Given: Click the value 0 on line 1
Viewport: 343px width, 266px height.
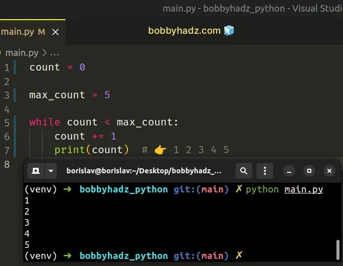Looking at the screenshot, I should coord(82,68).
